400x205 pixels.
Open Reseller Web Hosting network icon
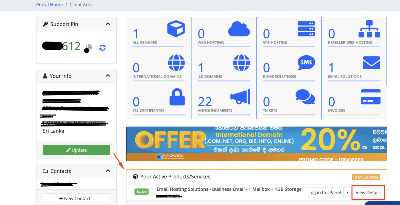point(369,29)
